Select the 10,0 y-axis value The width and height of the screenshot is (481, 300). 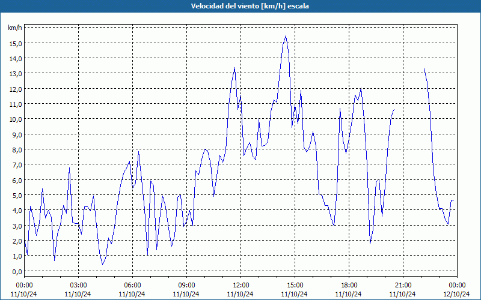coord(16,119)
